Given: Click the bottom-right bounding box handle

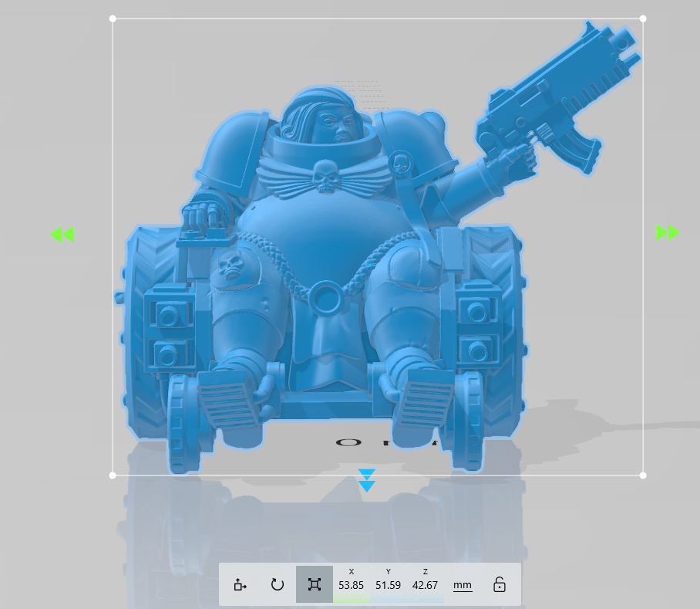Looking at the screenshot, I should tap(643, 475).
